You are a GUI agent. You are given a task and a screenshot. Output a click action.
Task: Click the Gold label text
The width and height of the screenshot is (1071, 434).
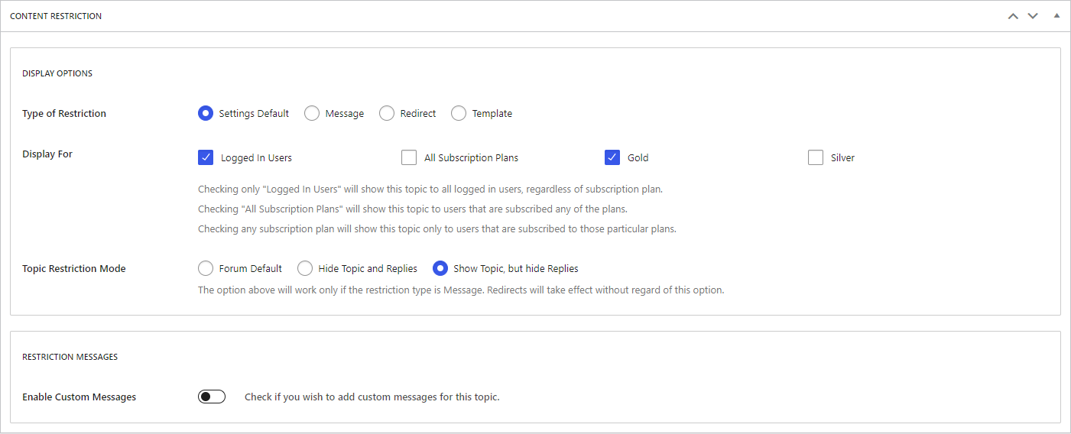638,158
